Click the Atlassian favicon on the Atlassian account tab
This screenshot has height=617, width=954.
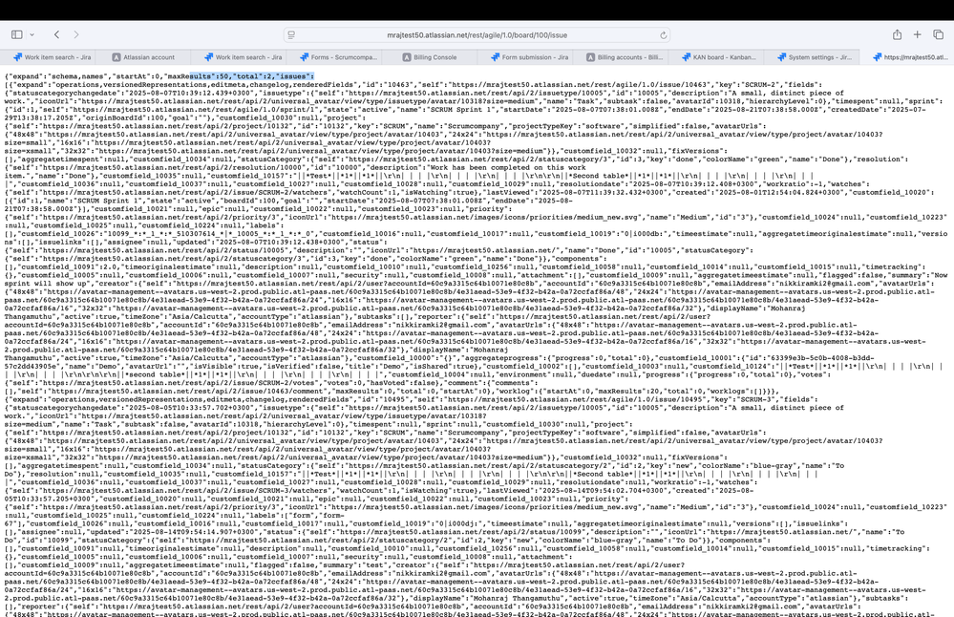click(115, 56)
